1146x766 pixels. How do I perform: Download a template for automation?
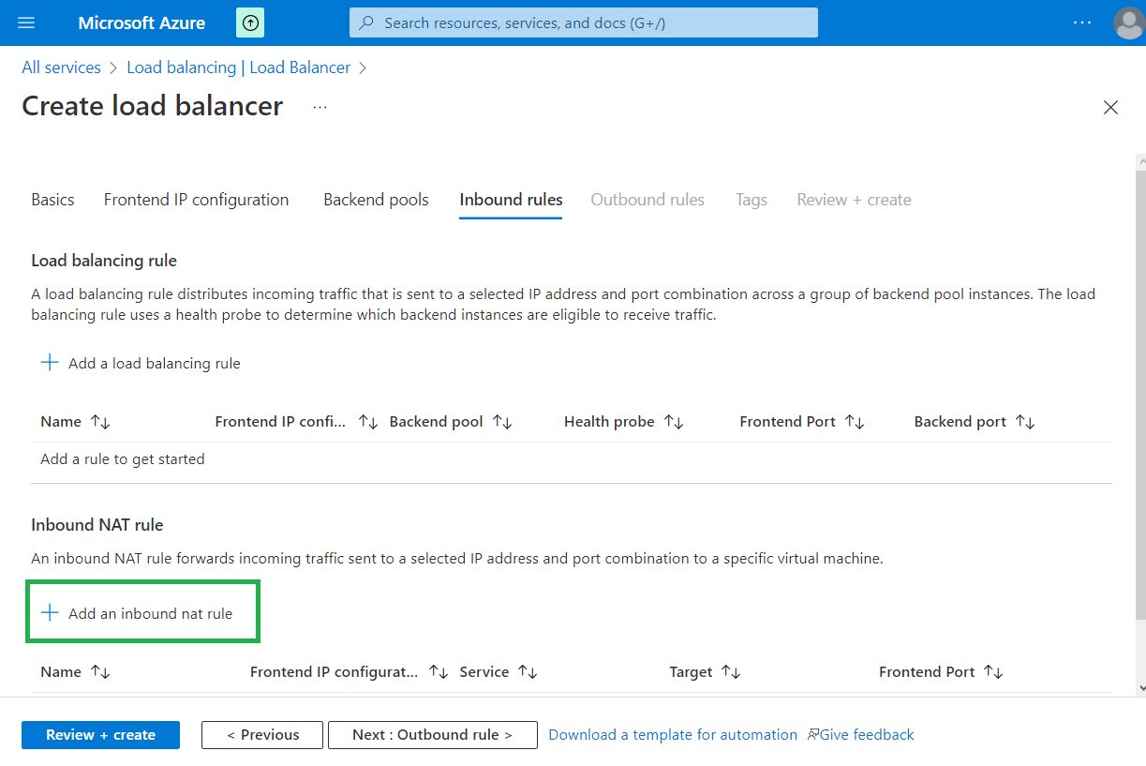tap(673, 735)
